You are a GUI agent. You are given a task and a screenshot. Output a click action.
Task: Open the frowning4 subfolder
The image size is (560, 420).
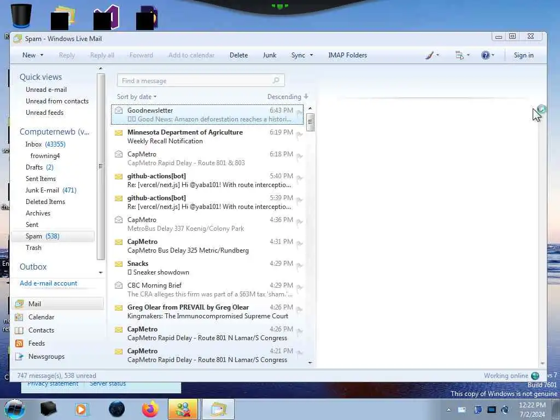point(45,156)
